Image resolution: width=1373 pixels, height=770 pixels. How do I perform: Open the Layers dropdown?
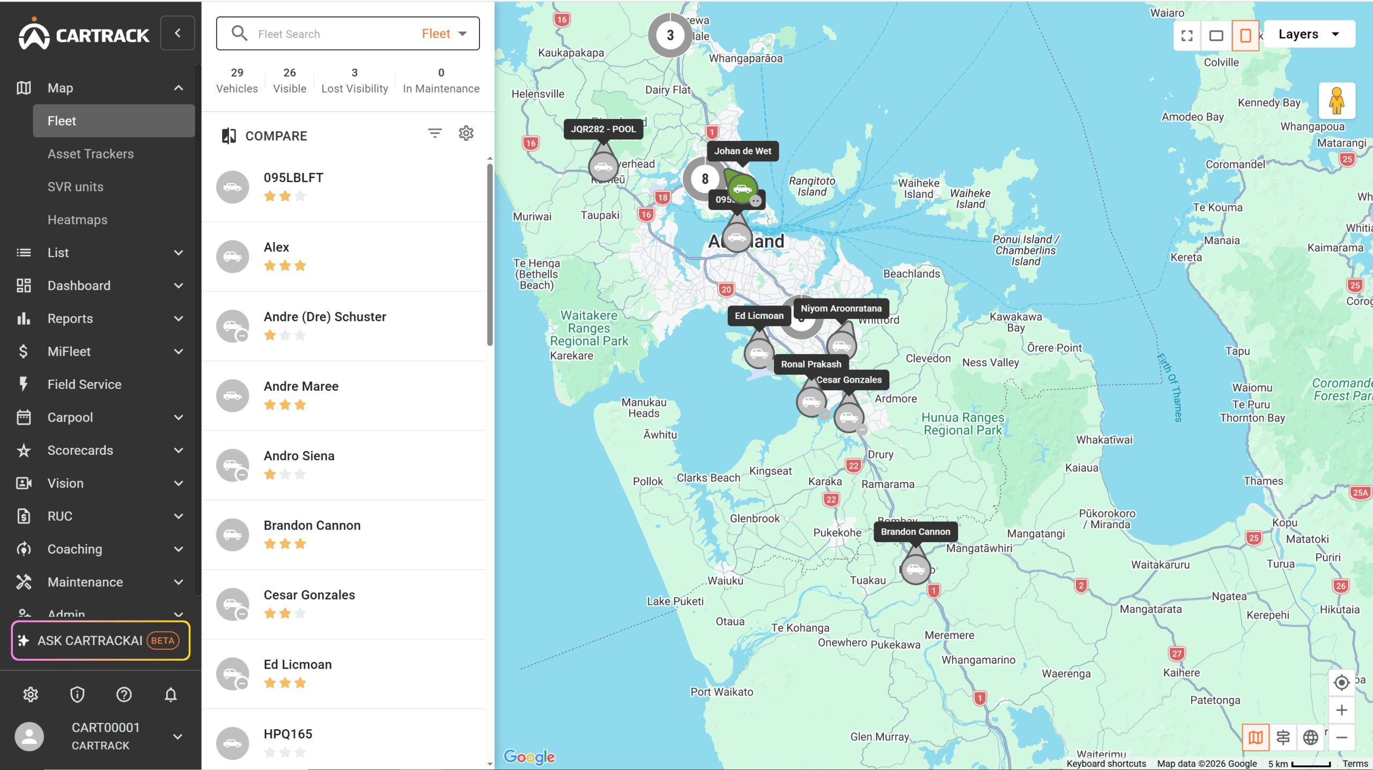(x=1310, y=34)
